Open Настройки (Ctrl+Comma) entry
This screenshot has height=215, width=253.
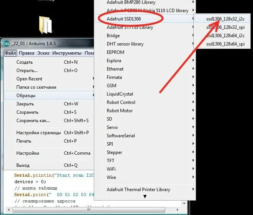(49, 153)
